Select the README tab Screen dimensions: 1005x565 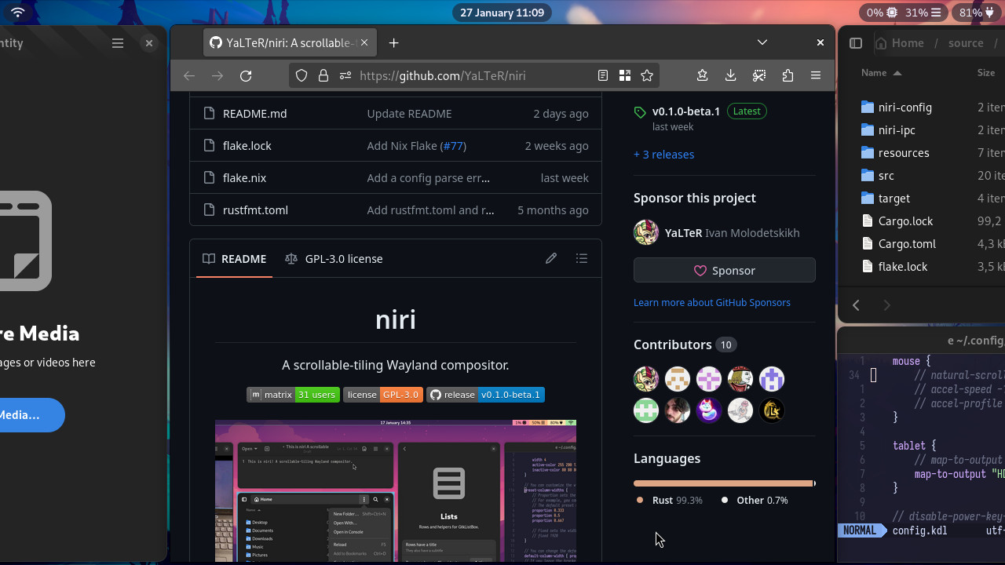coord(235,258)
